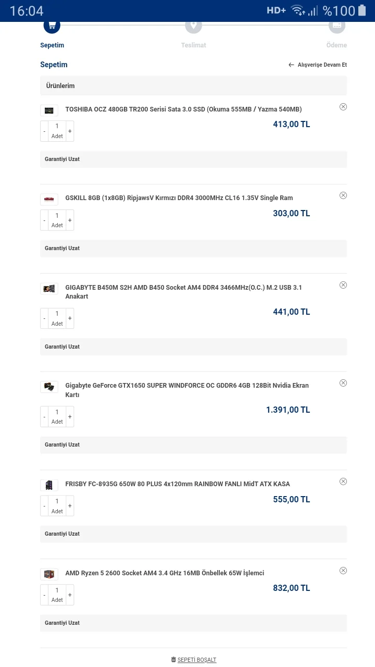Click the Sepetim cart icon

[52, 24]
